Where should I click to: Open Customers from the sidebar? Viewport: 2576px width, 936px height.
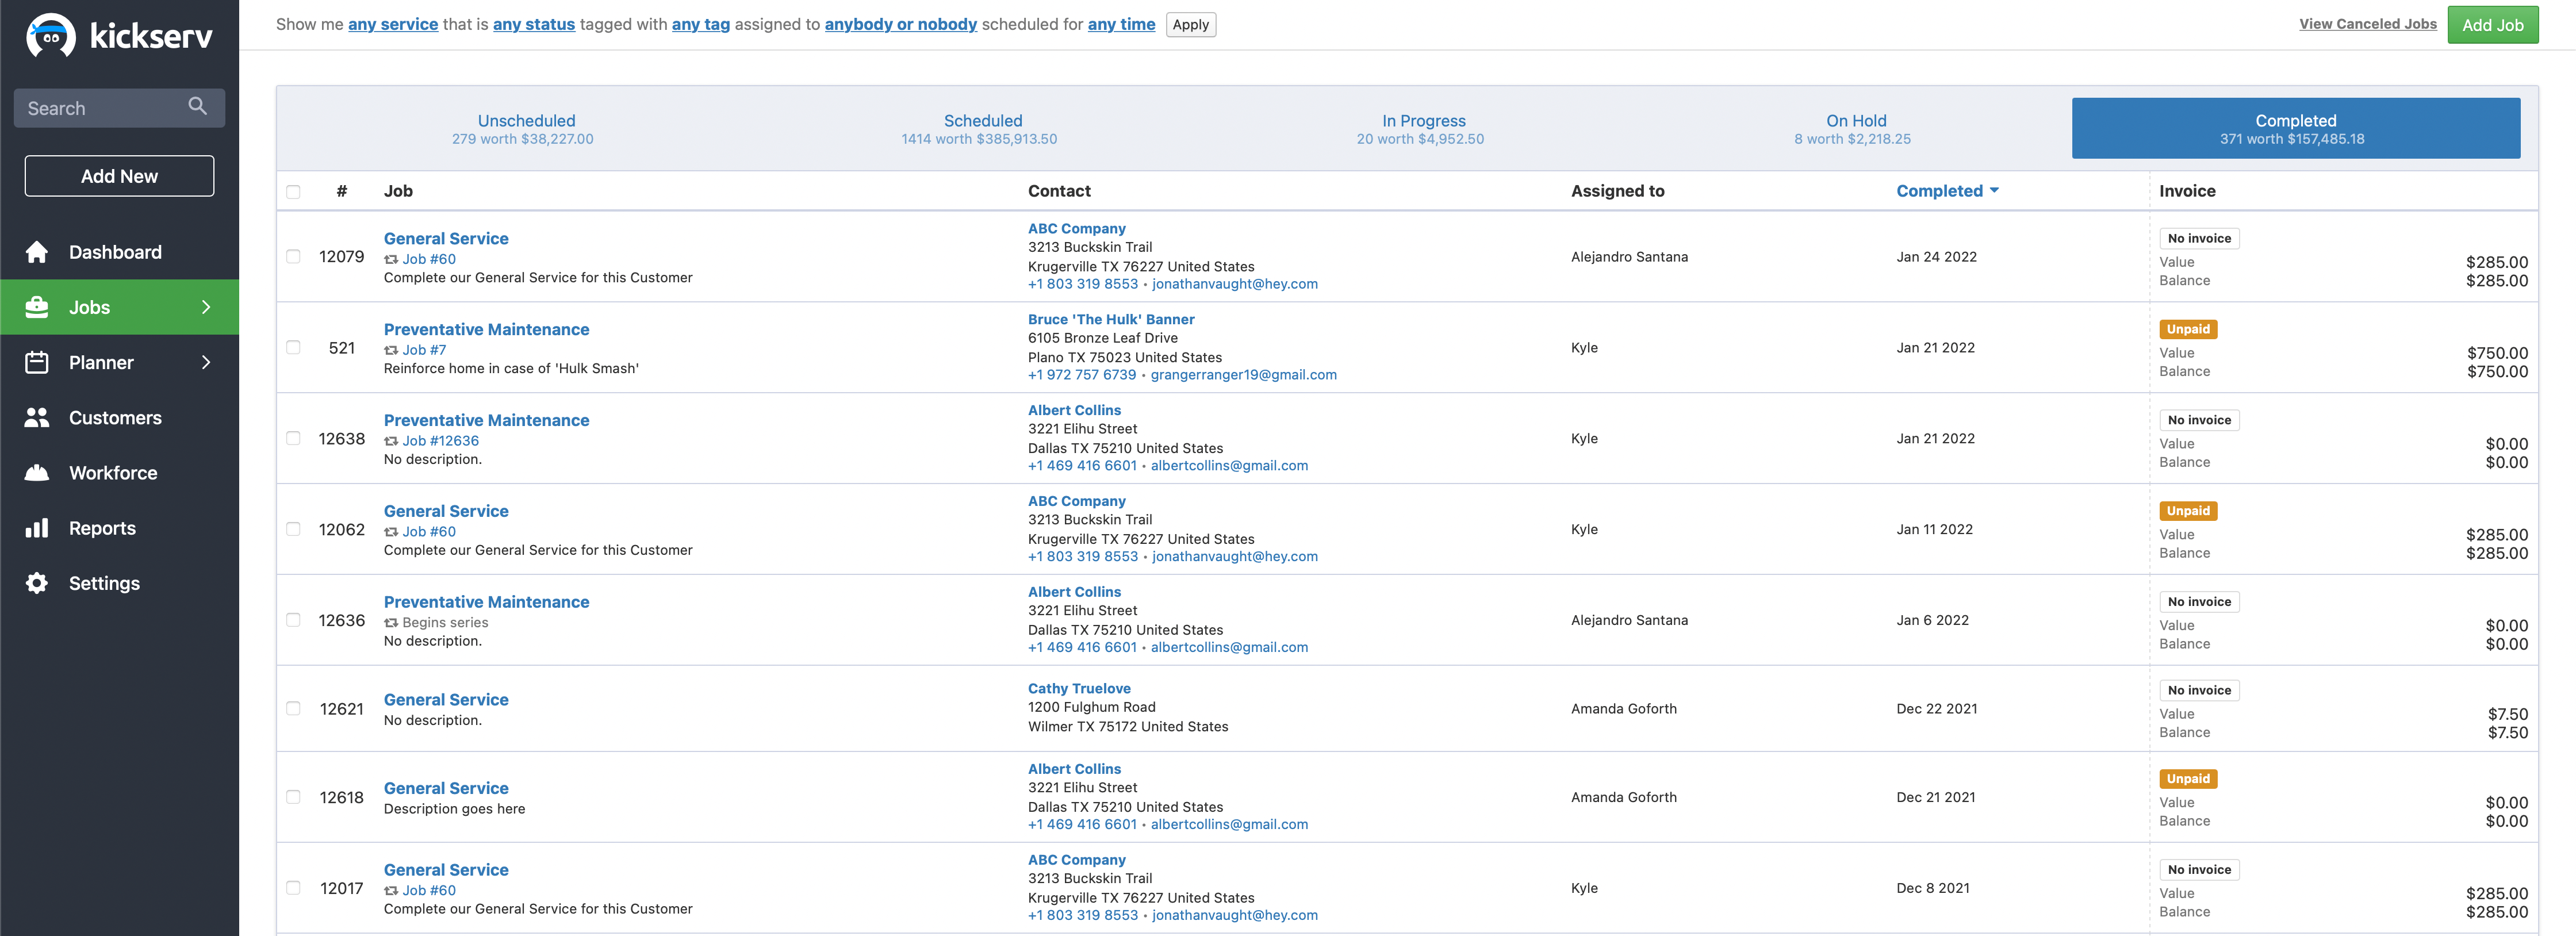click(x=119, y=418)
